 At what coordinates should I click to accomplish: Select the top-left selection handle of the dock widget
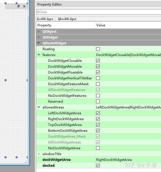[x=6, y=3]
